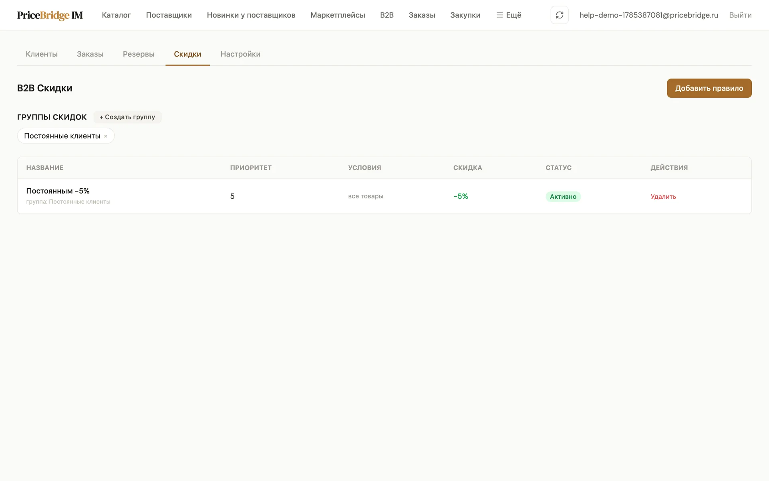769x481 pixels.
Task: Open Новинки у поставщиков page
Action: (251, 15)
